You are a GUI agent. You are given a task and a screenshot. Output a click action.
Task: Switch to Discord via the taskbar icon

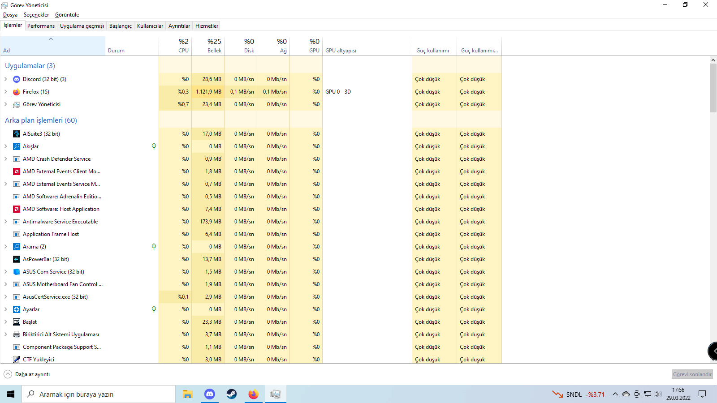click(x=209, y=394)
